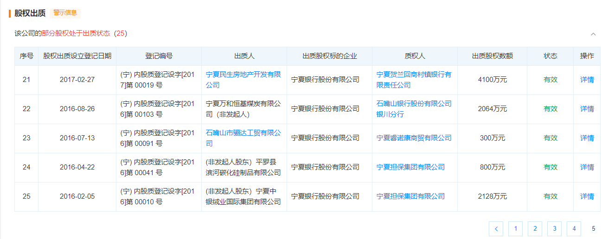Click the 状态 column header
This screenshot has height=239, width=608.
click(x=550, y=56)
